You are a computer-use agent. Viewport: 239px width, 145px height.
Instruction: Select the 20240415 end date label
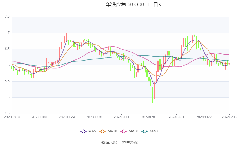click(x=229, y=117)
